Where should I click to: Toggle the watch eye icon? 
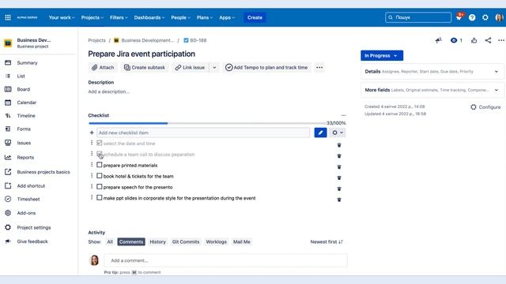pyautogui.click(x=454, y=40)
